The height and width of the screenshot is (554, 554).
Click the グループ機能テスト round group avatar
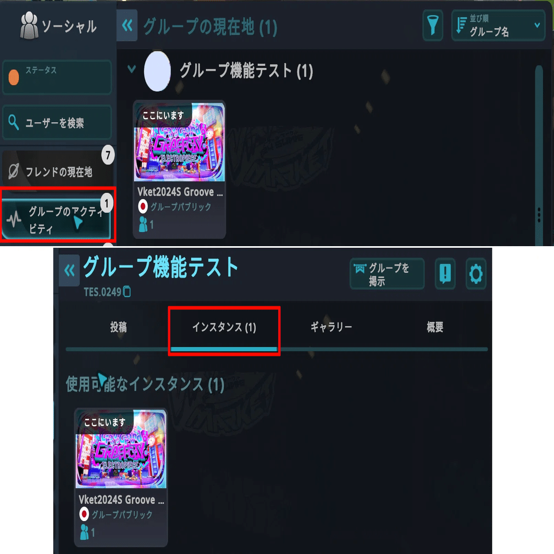[x=157, y=71]
